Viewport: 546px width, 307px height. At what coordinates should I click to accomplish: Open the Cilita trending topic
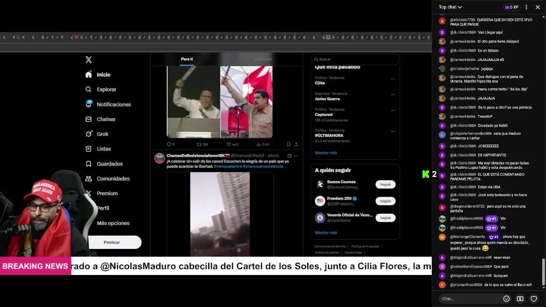(x=320, y=83)
